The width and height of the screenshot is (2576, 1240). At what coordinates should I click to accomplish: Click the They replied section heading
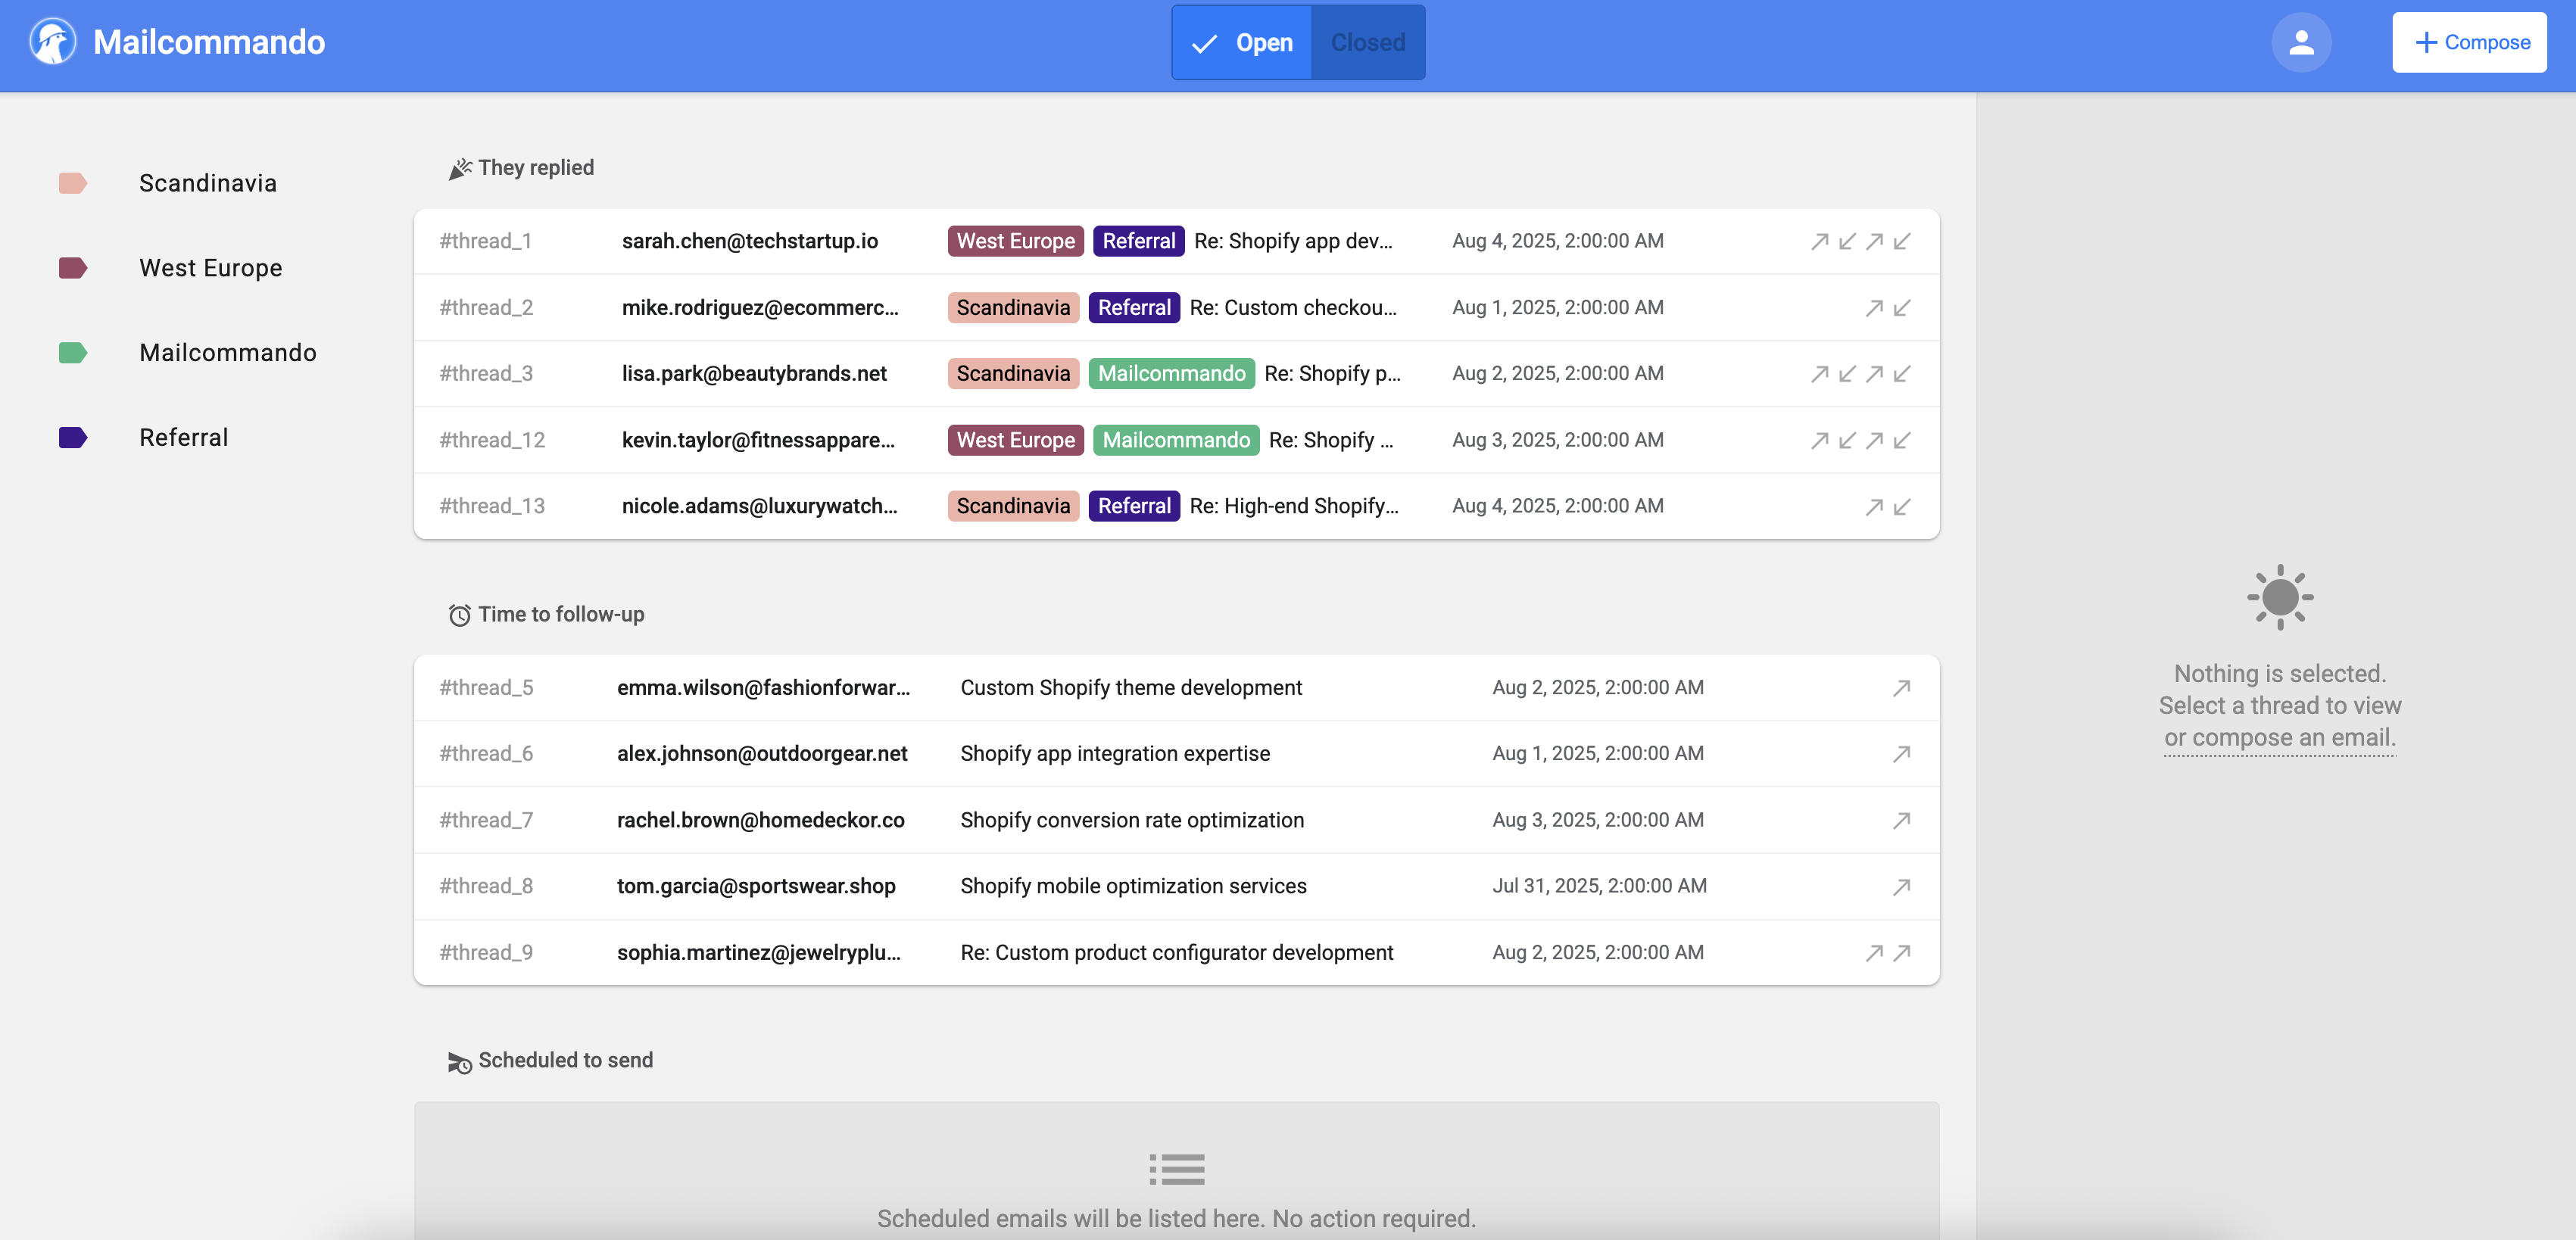536,168
